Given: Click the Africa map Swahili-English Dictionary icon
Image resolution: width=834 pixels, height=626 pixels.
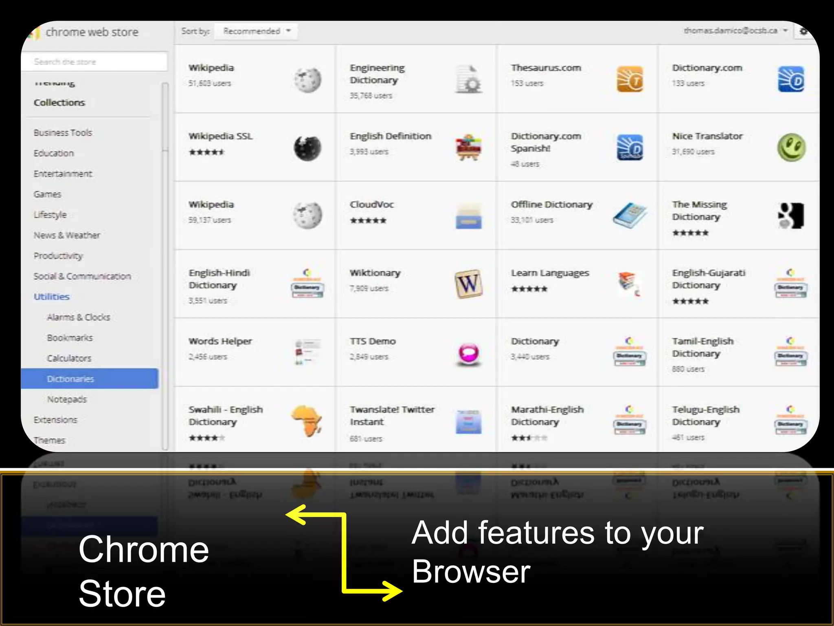Looking at the screenshot, I should (307, 421).
